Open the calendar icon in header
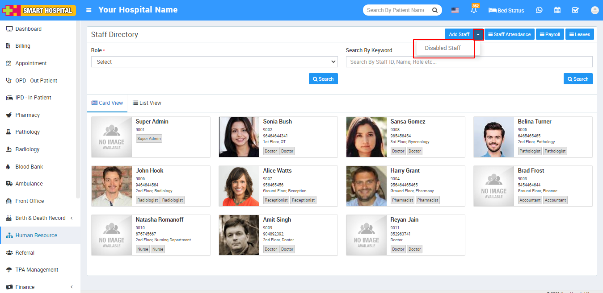The image size is (603, 293). (x=557, y=10)
